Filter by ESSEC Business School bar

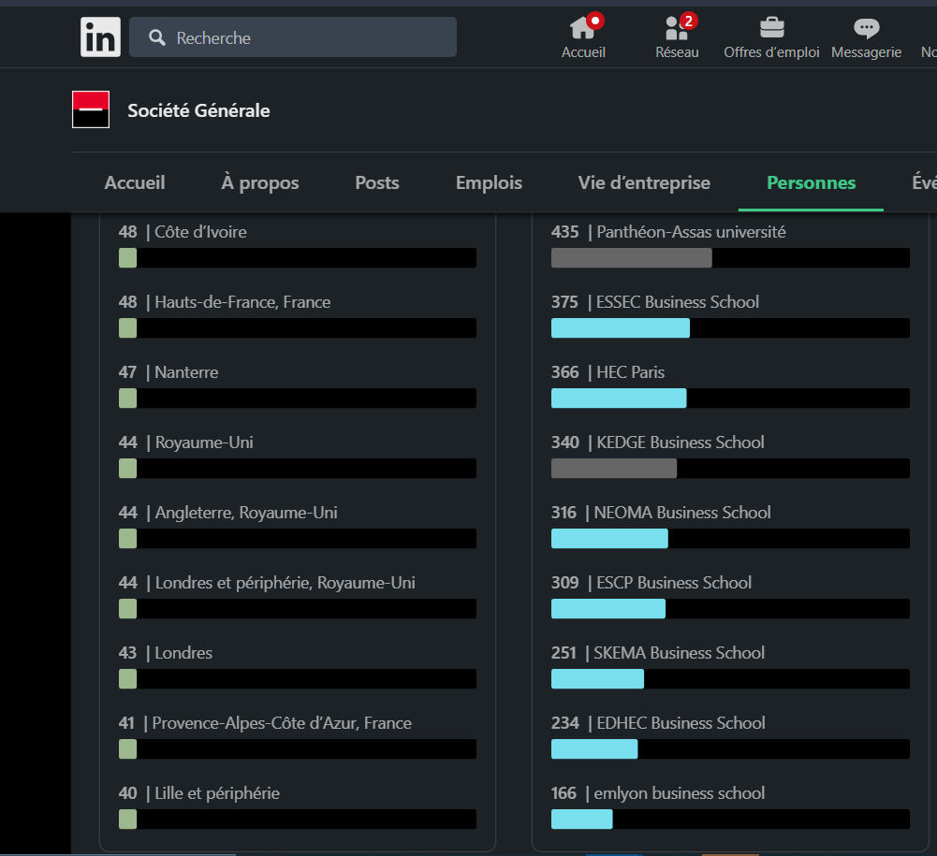click(x=730, y=328)
